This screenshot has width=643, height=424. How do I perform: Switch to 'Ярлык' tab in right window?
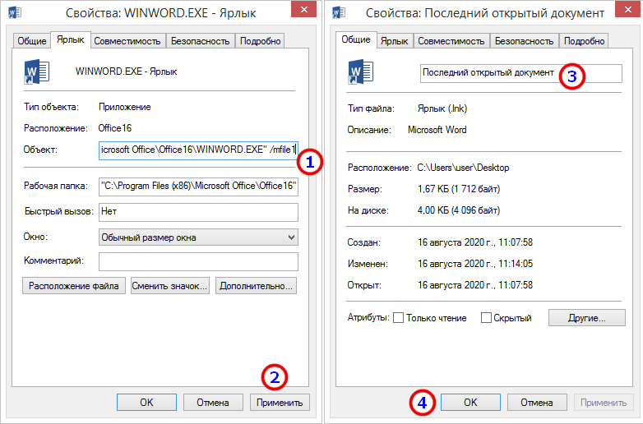[394, 41]
